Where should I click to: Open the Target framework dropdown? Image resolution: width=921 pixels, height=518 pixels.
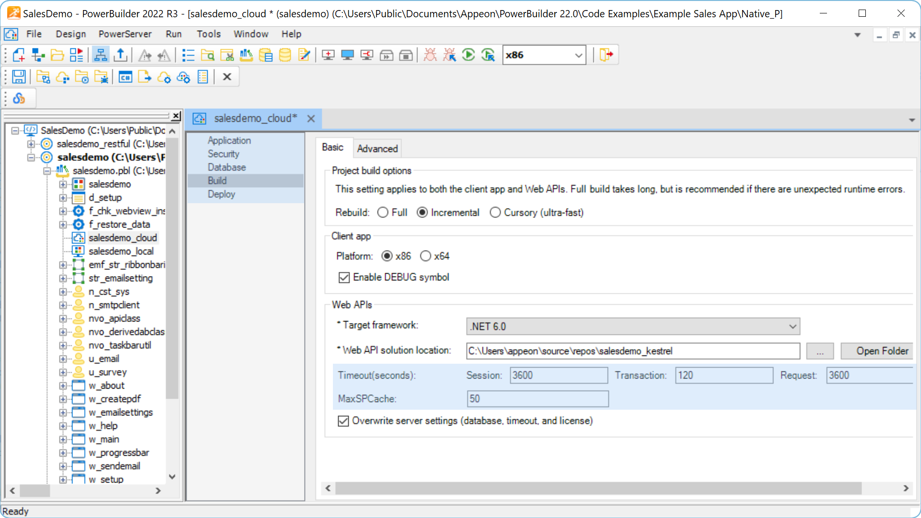coord(633,326)
